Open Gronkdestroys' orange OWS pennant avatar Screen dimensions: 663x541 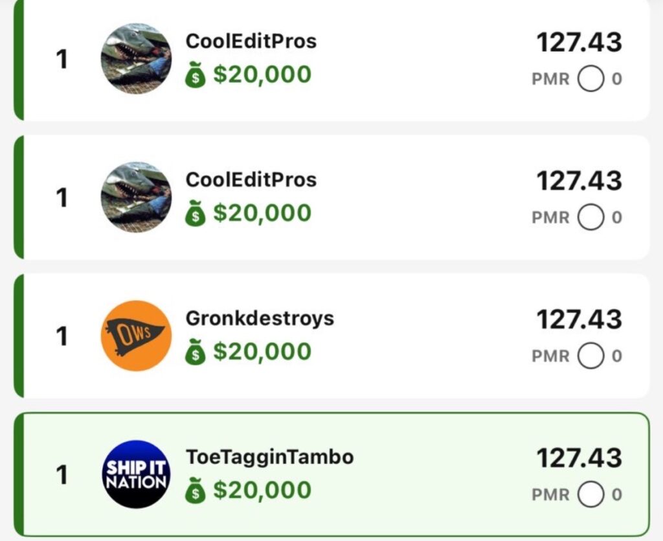[x=136, y=336]
